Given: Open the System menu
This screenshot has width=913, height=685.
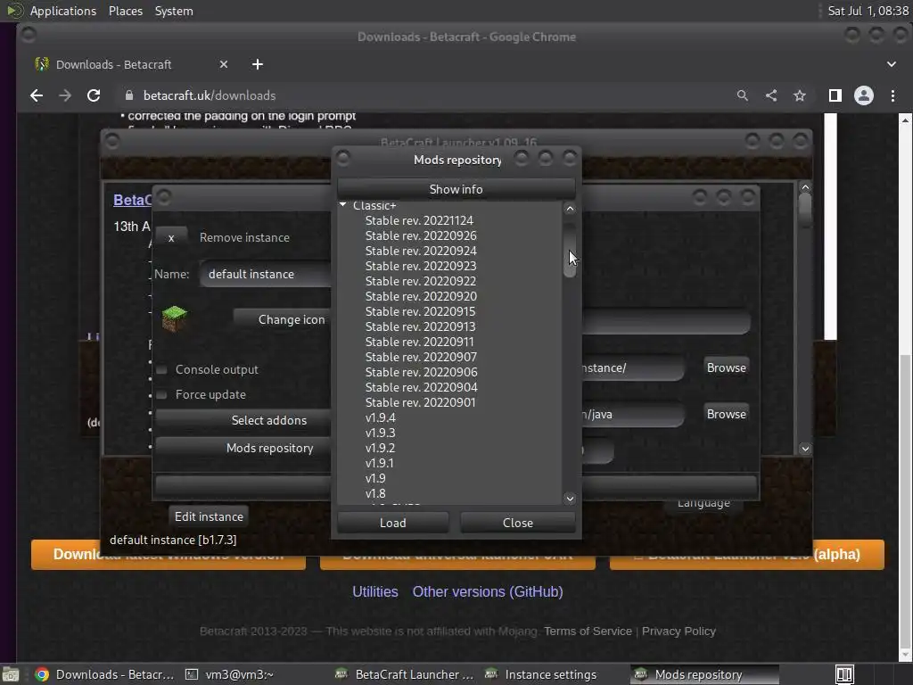Looking at the screenshot, I should point(174,11).
